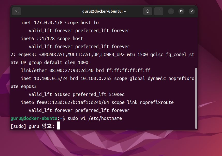Click the text 'inet6 ::1/128 scope host'
This screenshot has width=222, height=156.
[52, 38]
